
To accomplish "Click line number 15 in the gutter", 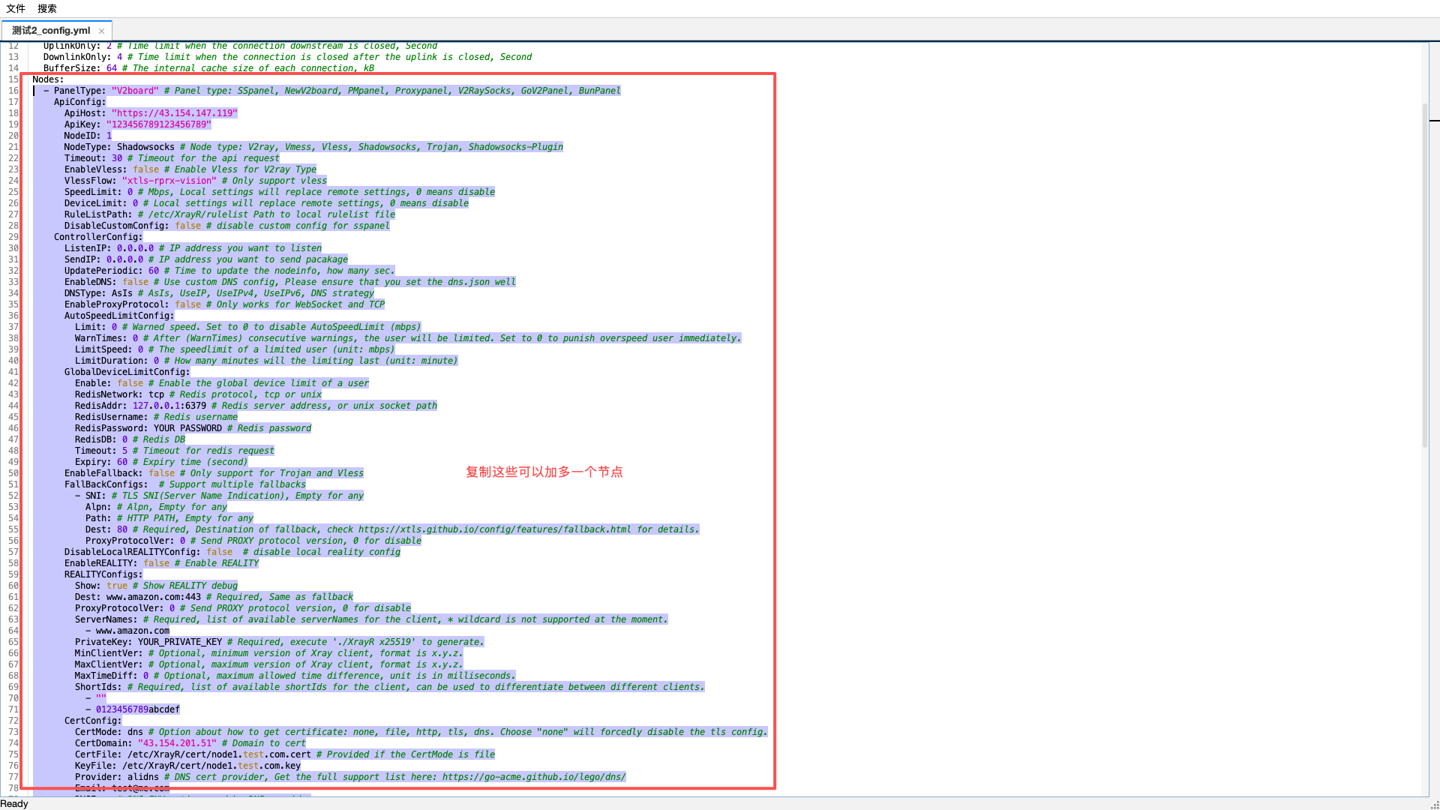I will coord(13,79).
